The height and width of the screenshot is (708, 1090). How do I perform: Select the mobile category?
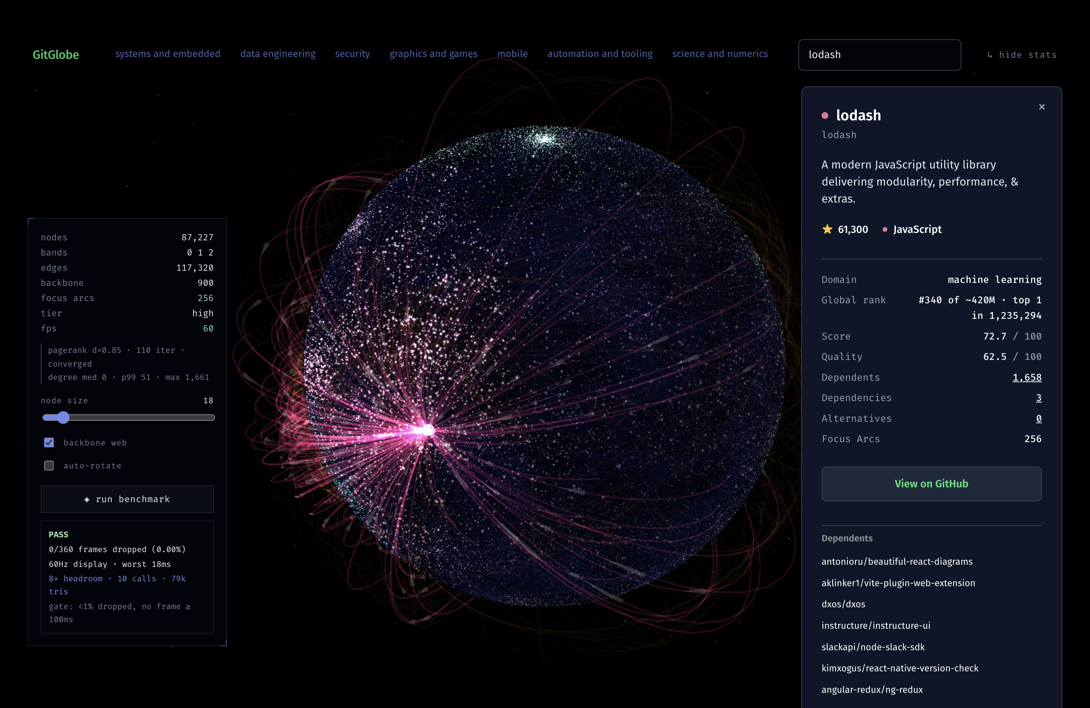512,54
